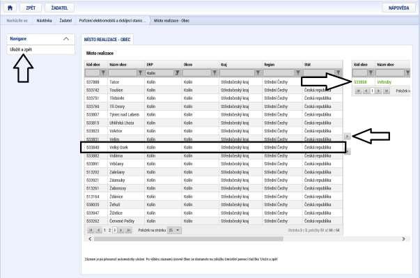Viewport: 420px width, 278px height.
Task: Go to first page of selected list
Action: pos(358,91)
